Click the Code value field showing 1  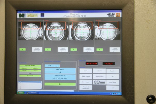click(57, 66)
